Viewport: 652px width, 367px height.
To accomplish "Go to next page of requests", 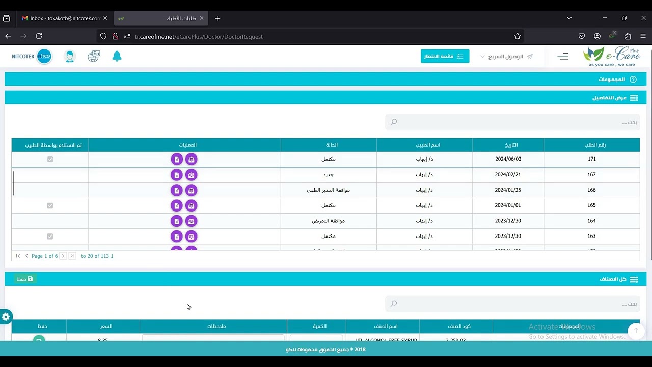I will click(x=63, y=256).
